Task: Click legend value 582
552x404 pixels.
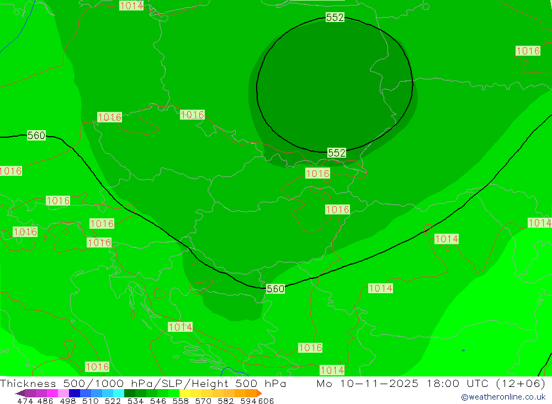Action: pyautogui.click(x=226, y=401)
